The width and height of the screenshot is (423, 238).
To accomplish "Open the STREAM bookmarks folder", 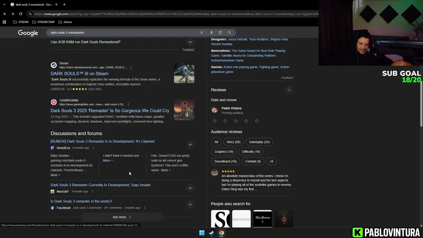I will 21,22.
